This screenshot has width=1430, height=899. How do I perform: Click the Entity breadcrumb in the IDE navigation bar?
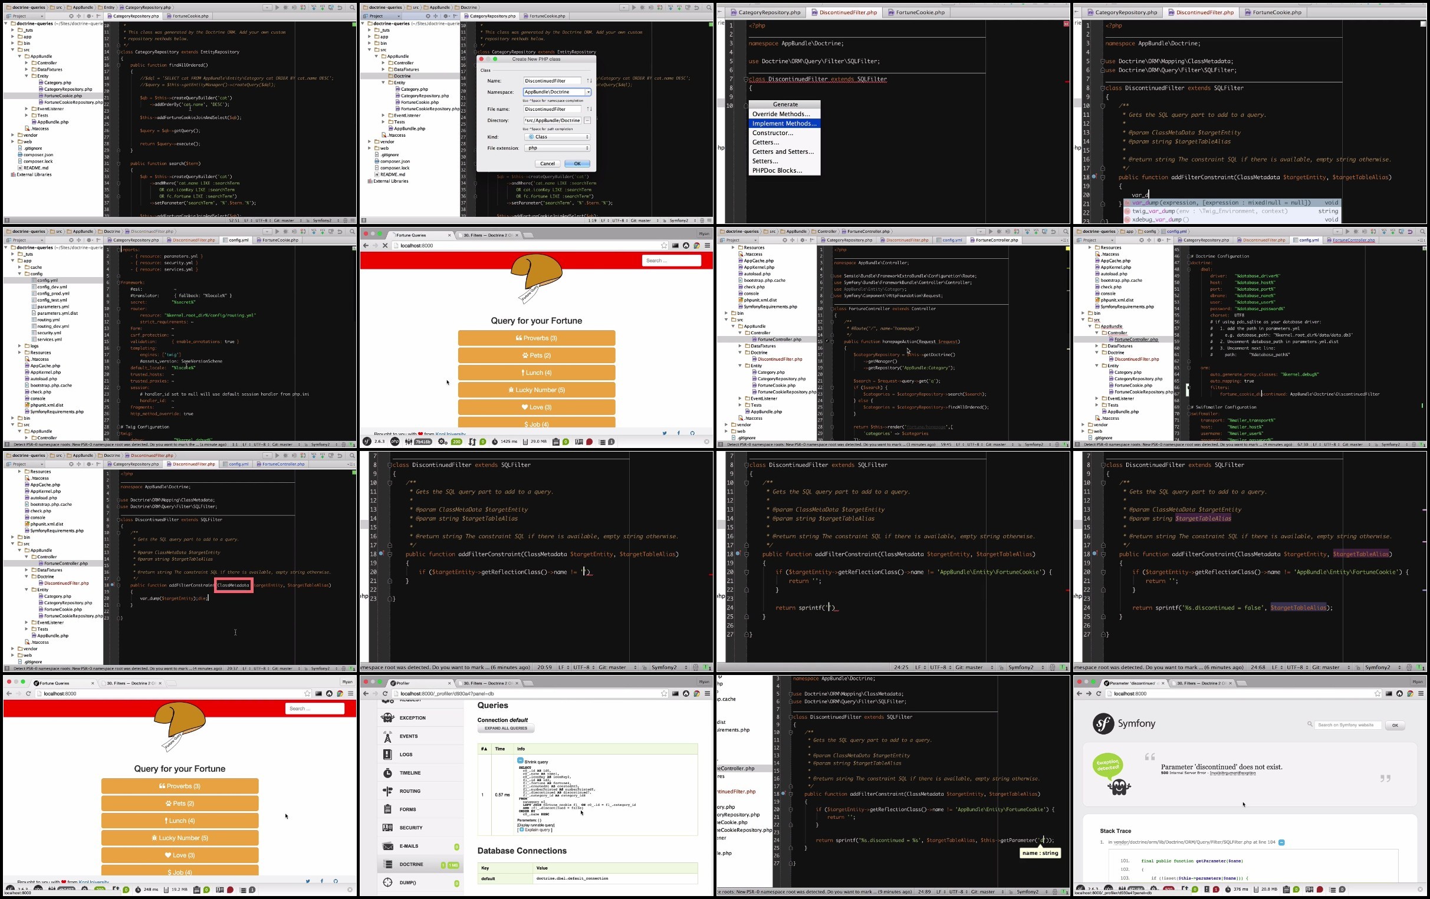coord(107,8)
